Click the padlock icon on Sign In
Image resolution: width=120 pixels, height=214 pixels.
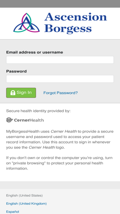click(x=13, y=93)
